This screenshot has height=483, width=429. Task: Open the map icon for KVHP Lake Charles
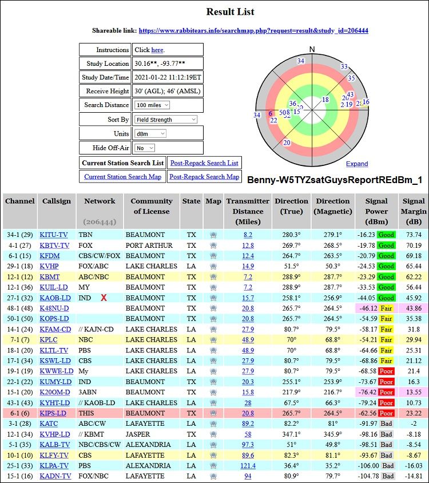click(x=213, y=267)
